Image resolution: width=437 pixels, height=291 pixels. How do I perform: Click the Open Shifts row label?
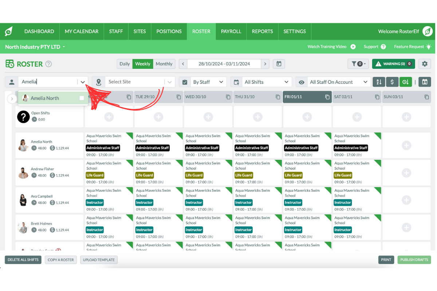[x=40, y=113]
